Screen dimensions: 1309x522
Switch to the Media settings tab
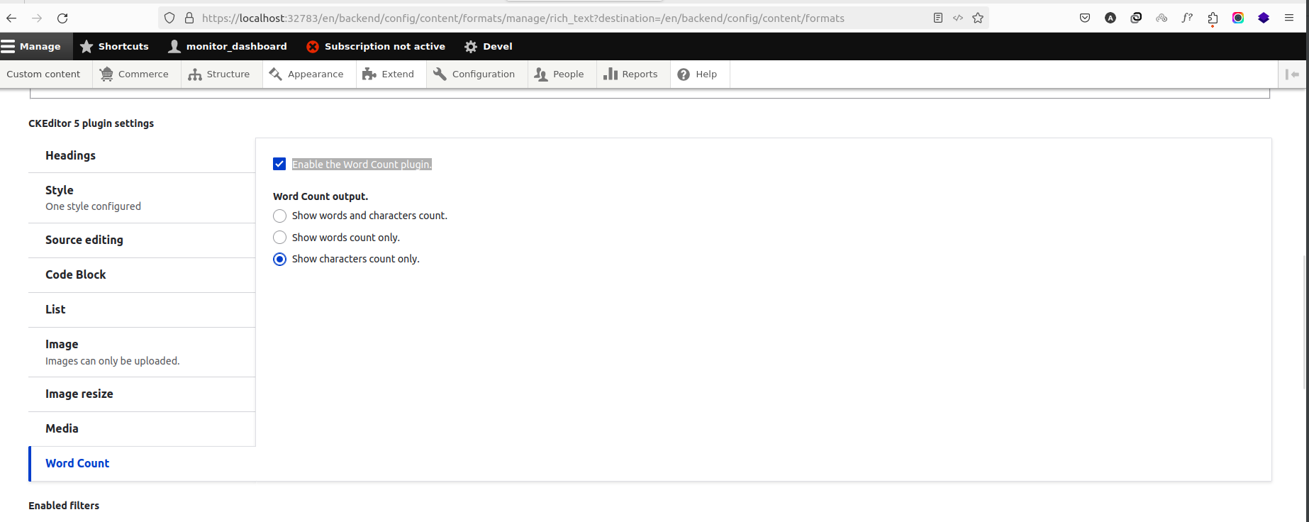pos(142,428)
